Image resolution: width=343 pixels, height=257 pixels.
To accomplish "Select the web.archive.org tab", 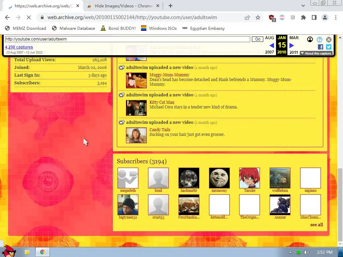I will click(43, 6).
